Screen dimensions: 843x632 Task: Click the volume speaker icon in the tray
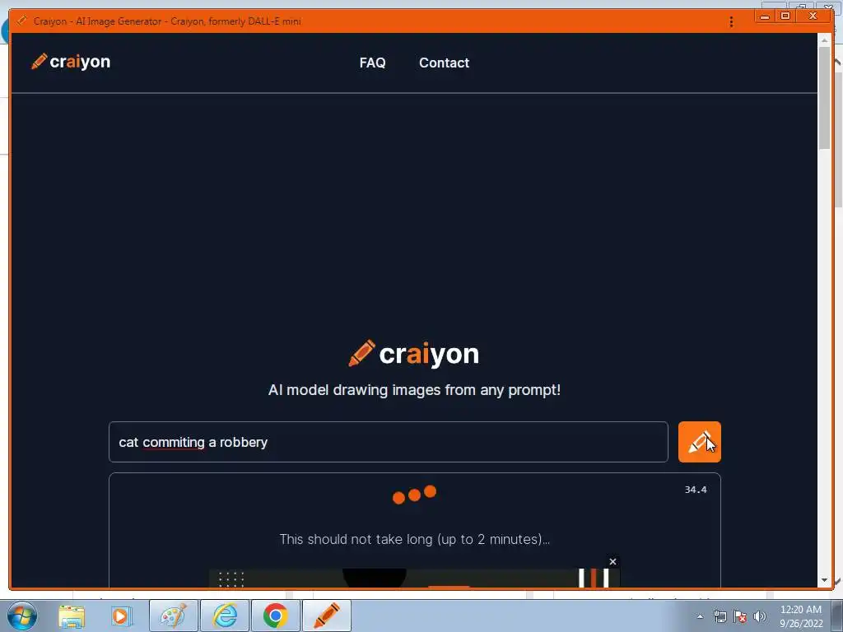[760, 616]
